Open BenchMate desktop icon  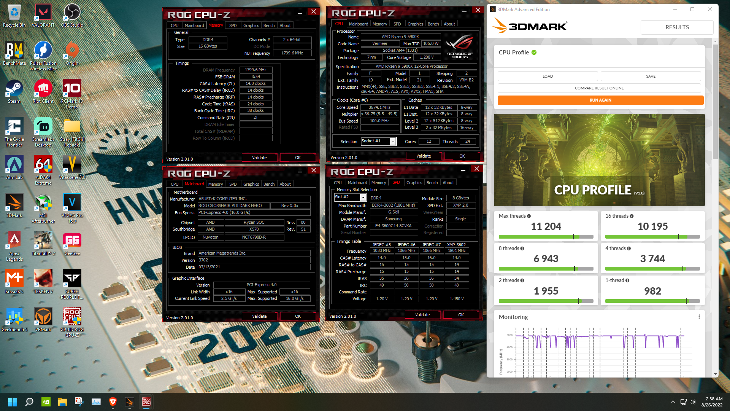pyautogui.click(x=14, y=54)
